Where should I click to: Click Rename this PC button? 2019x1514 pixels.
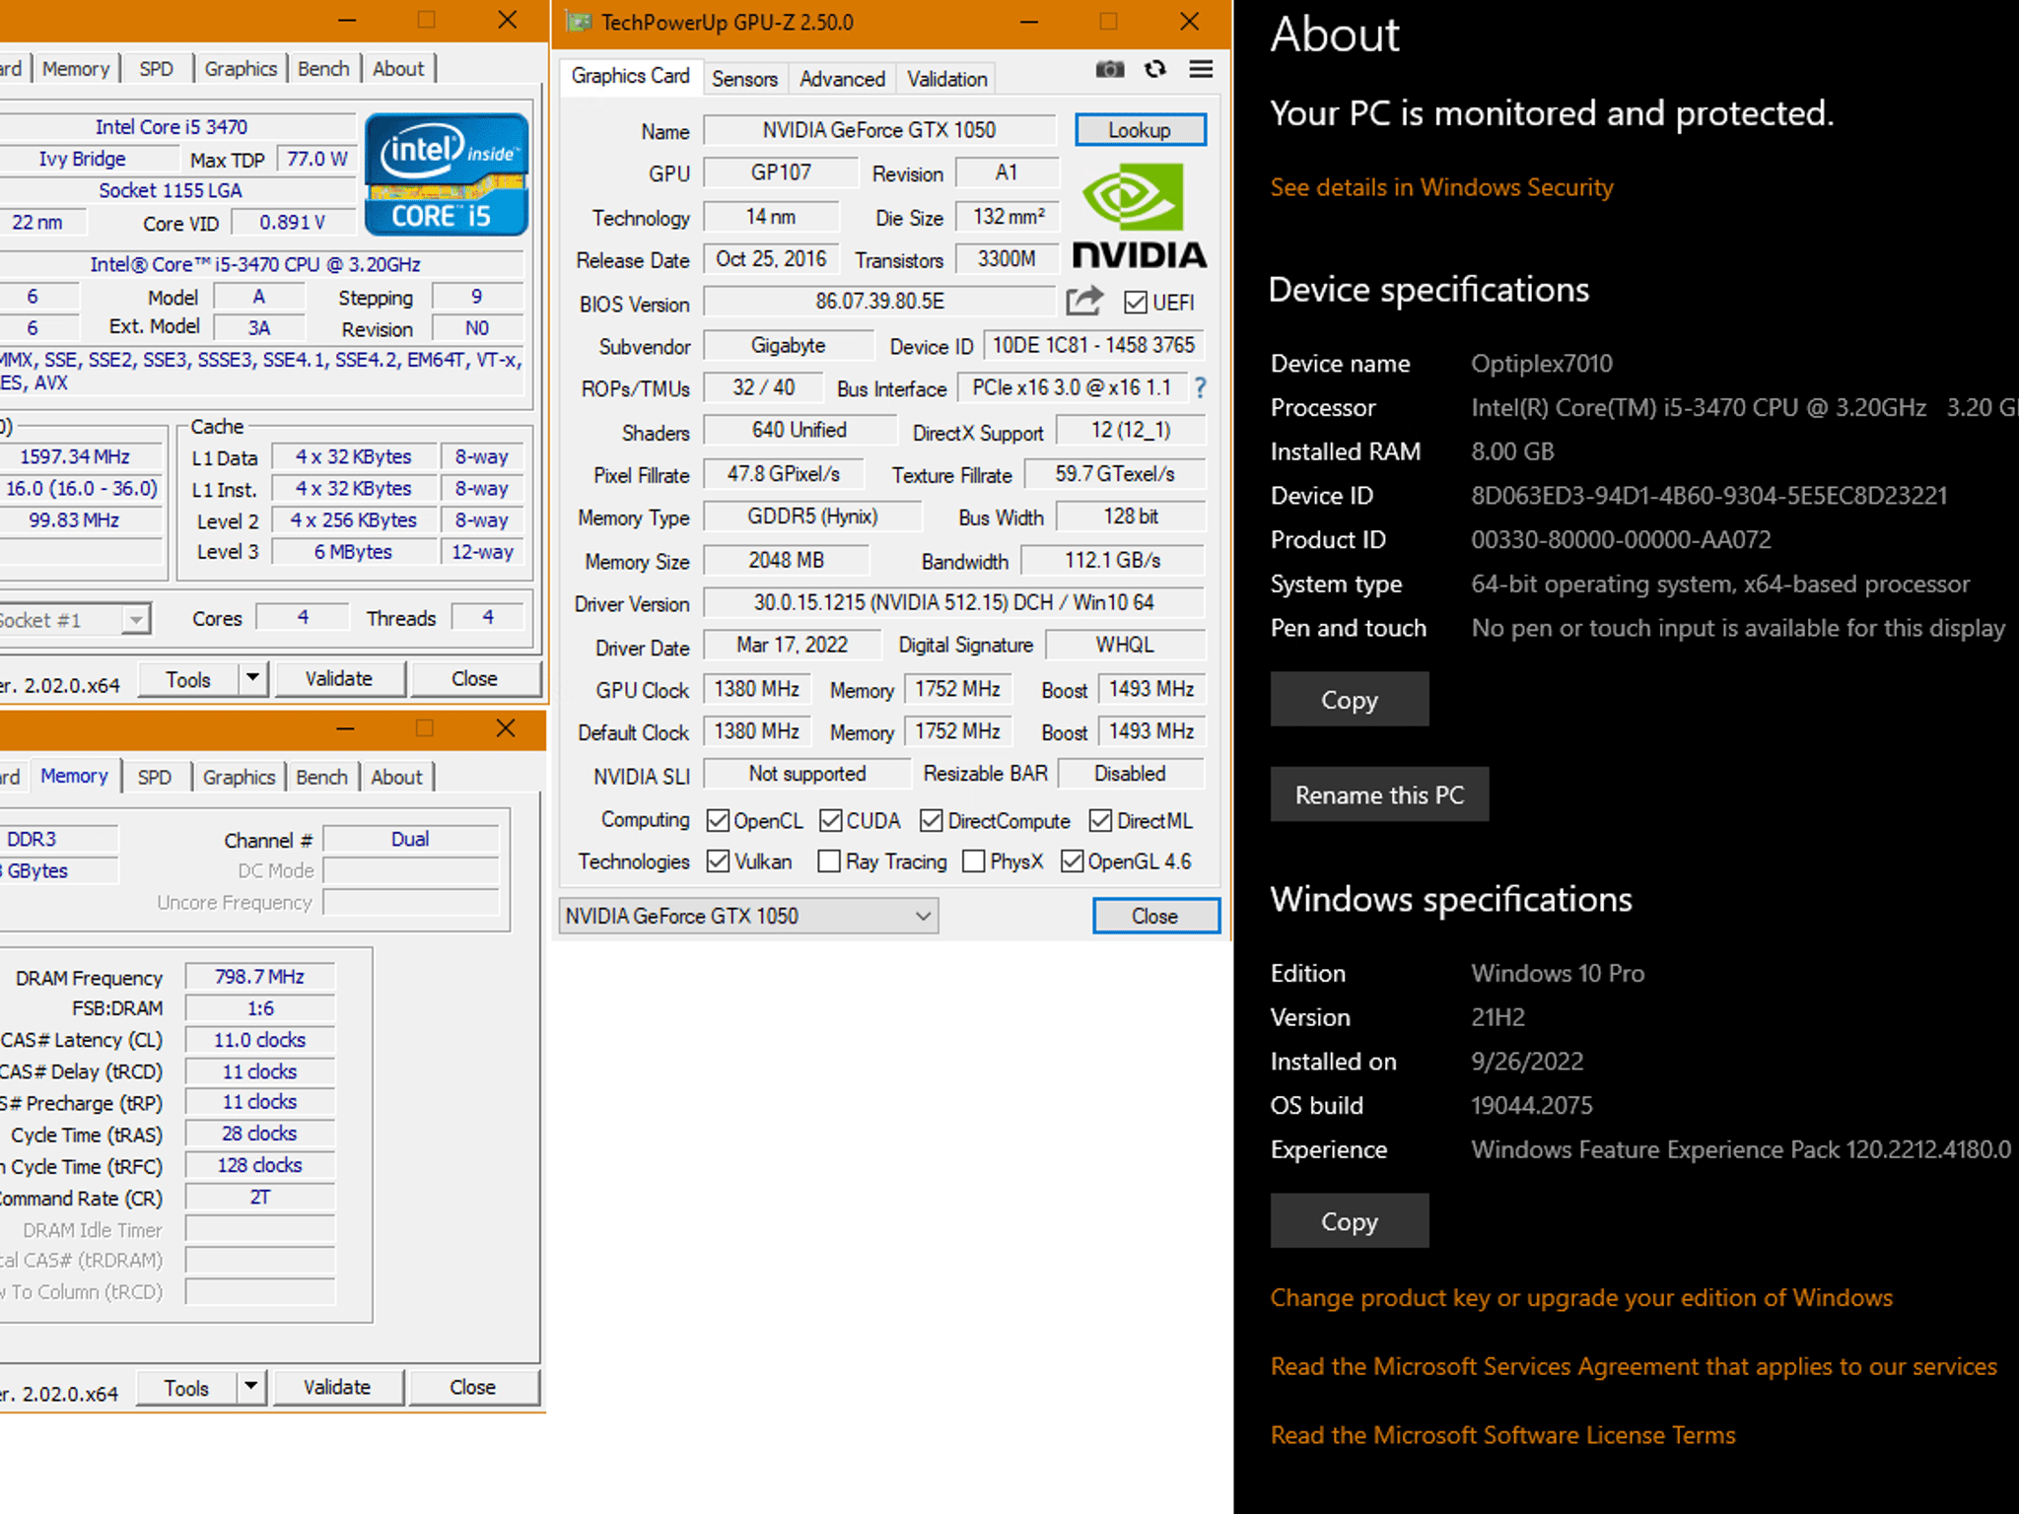(1379, 794)
